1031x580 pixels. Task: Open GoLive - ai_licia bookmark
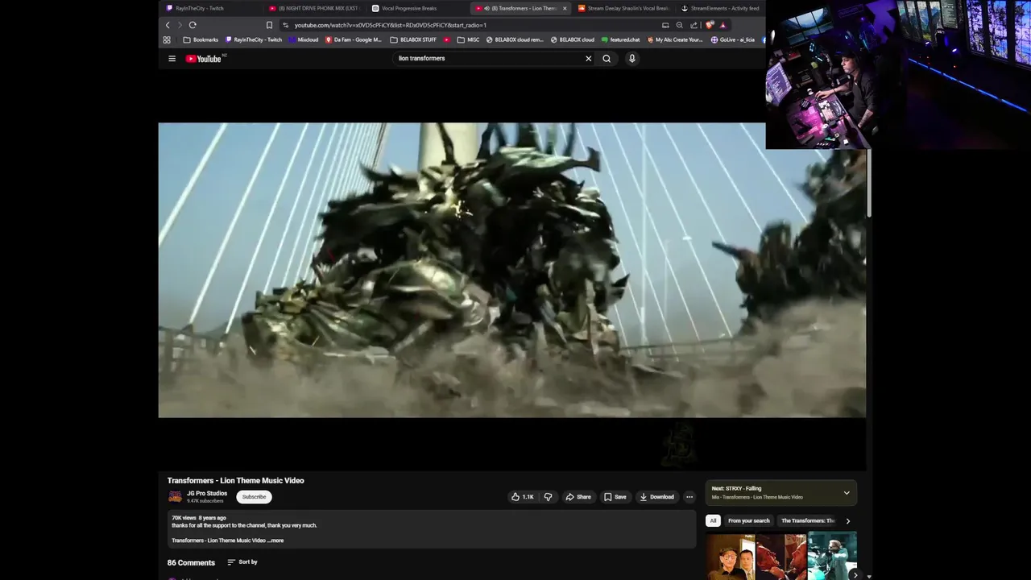(733, 39)
